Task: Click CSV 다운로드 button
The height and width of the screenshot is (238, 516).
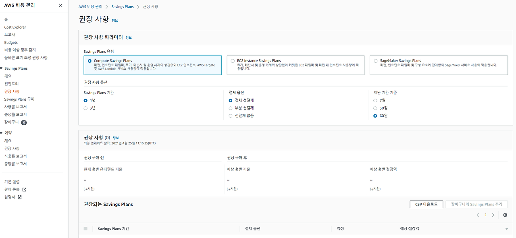Action: (426, 204)
